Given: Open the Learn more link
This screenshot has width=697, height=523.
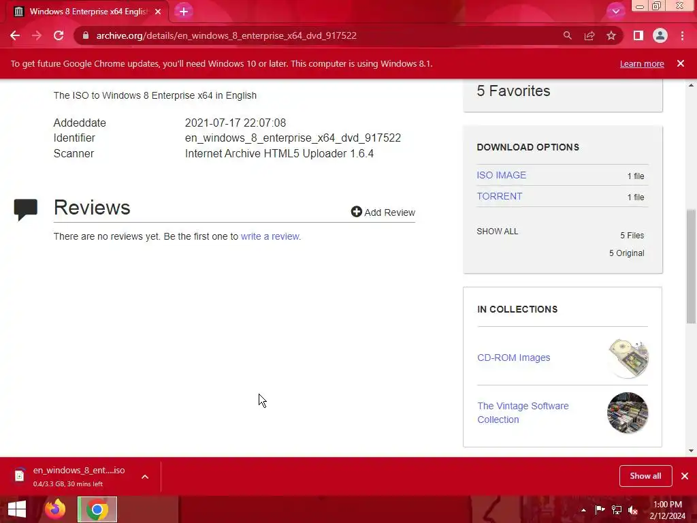Looking at the screenshot, I should pos(642,63).
